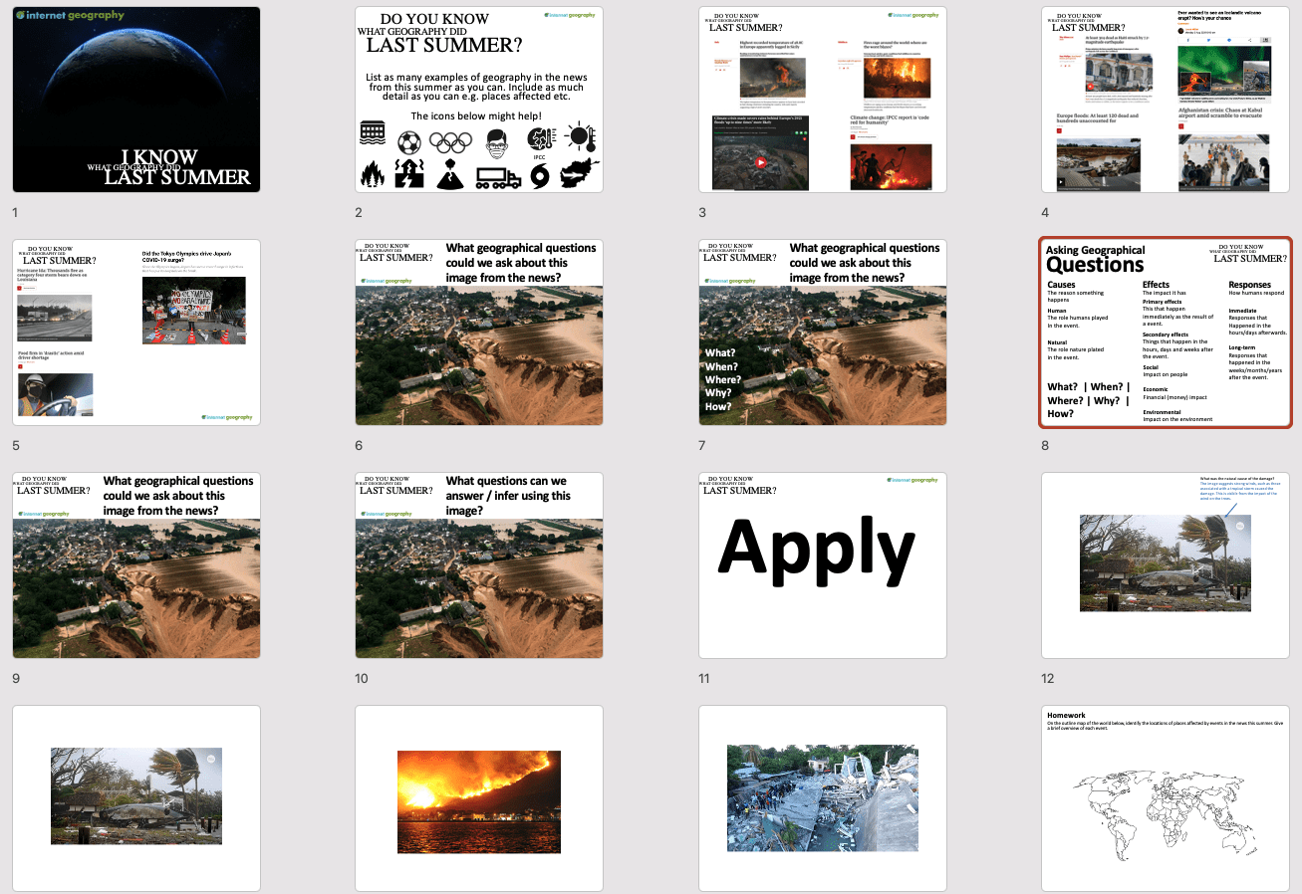Click slide number label 5

pyautogui.click(x=16, y=445)
